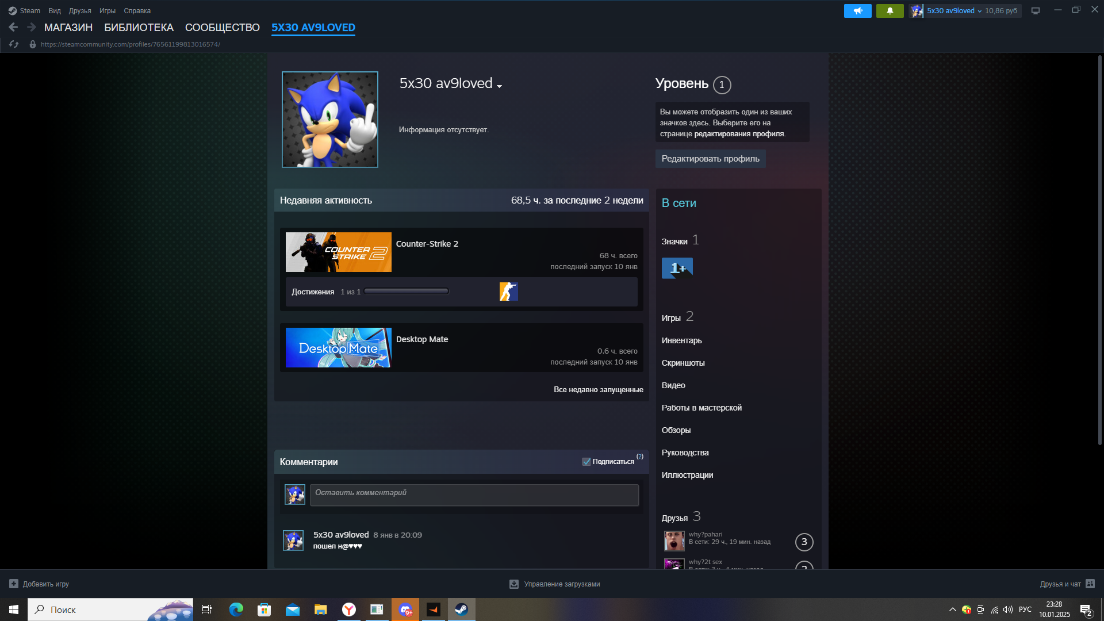Show hidden system tray icons
Screen dimensions: 1104x621
tap(953, 609)
